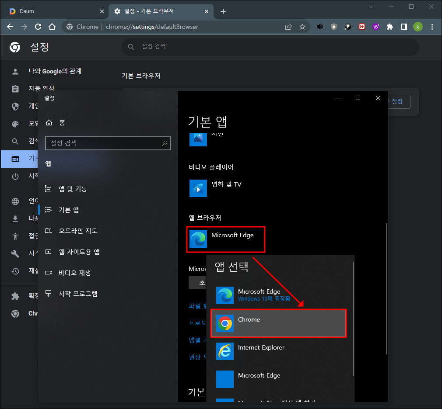Image resolution: width=442 pixels, height=409 pixels.
Task: Switch to the Daum tab
Action: (x=53, y=11)
